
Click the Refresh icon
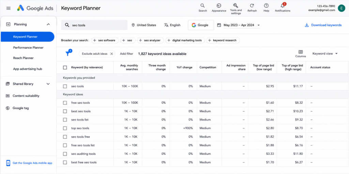[x=252, y=6]
